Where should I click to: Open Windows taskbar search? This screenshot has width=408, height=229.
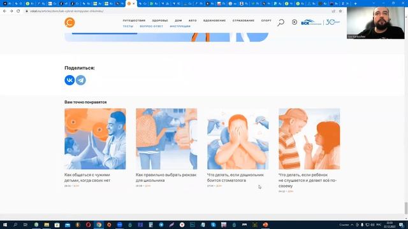(15, 225)
